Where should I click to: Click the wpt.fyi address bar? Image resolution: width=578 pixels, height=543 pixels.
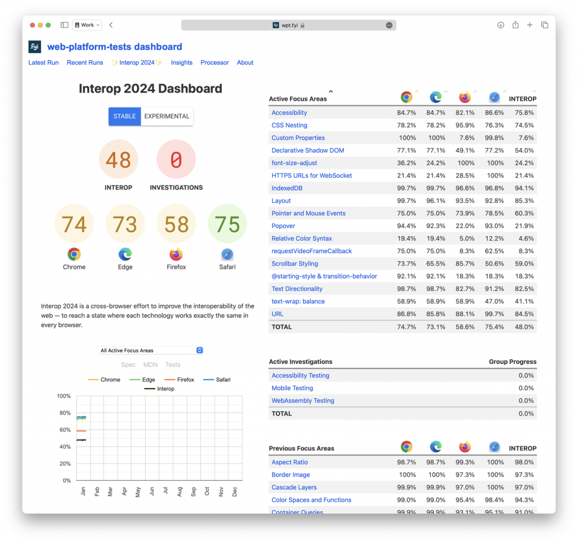click(288, 25)
